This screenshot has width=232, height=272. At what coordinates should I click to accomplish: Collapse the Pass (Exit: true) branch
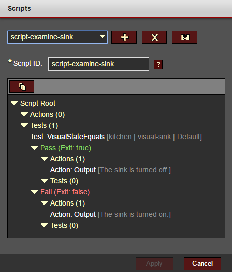[x=34, y=148]
